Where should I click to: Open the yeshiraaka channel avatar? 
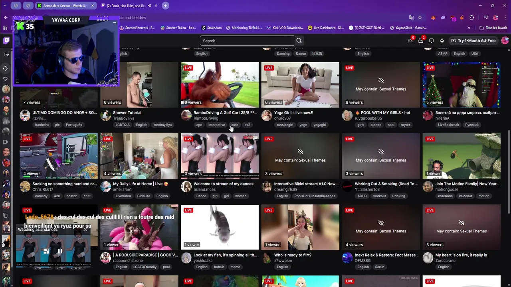(x=186, y=258)
